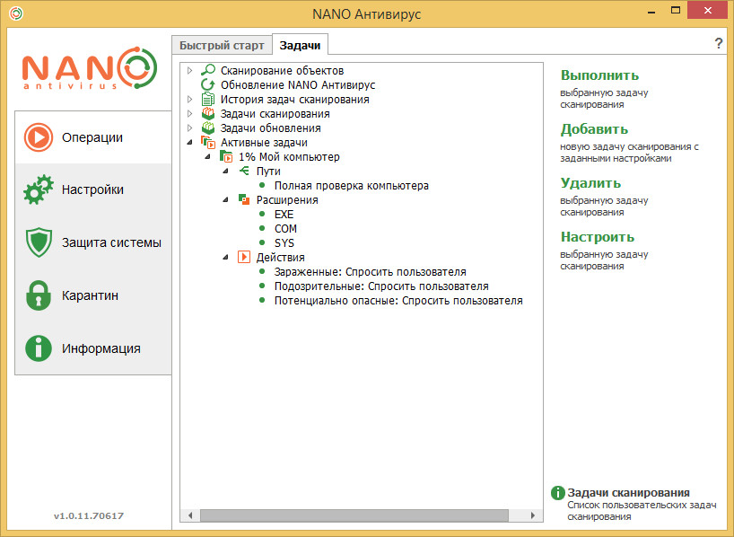The width and height of the screenshot is (734, 537).
Task: Expand the Сканирование объектов node
Action: (x=189, y=71)
